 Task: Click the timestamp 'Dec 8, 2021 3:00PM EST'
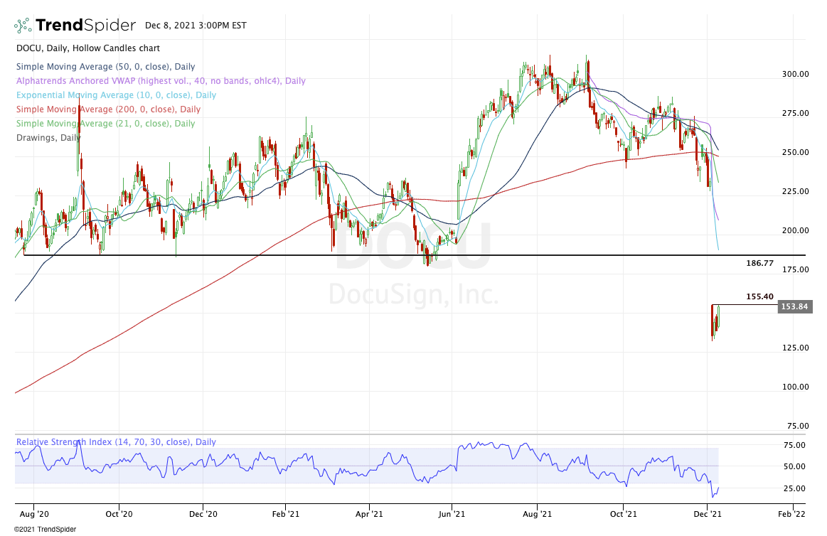tap(196, 26)
